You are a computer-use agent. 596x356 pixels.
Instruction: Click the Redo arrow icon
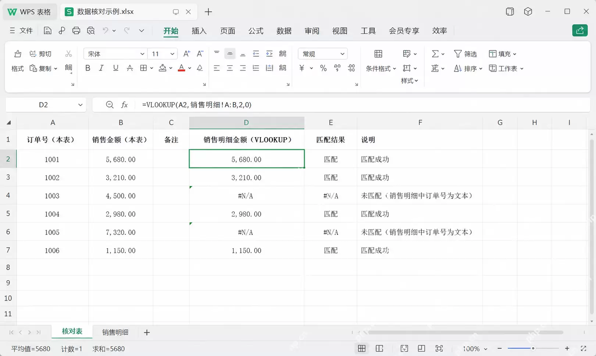127,31
